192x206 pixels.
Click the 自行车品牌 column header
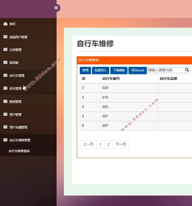coord(168,79)
